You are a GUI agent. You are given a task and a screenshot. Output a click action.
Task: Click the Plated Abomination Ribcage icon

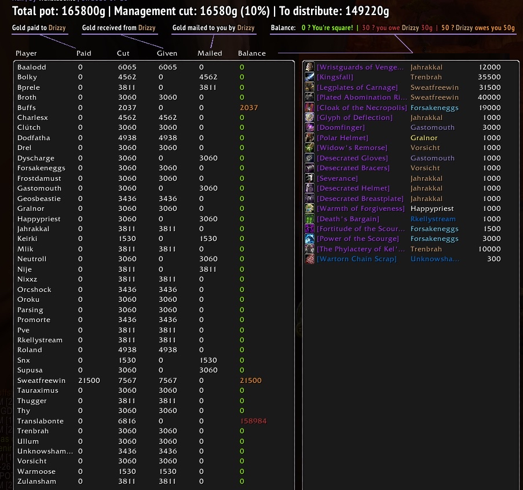[x=309, y=97]
